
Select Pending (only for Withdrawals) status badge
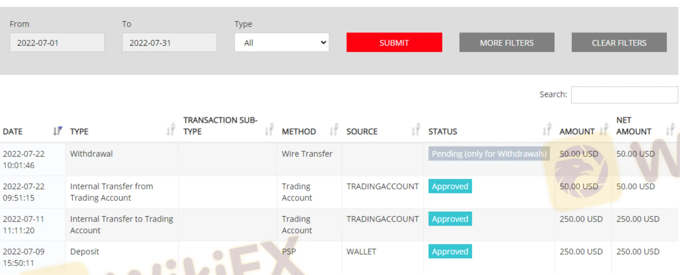click(489, 154)
